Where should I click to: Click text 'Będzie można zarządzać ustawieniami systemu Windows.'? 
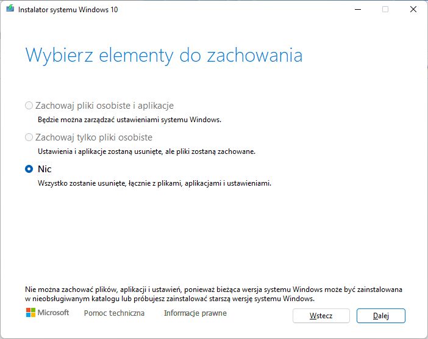pyautogui.click(x=129, y=120)
